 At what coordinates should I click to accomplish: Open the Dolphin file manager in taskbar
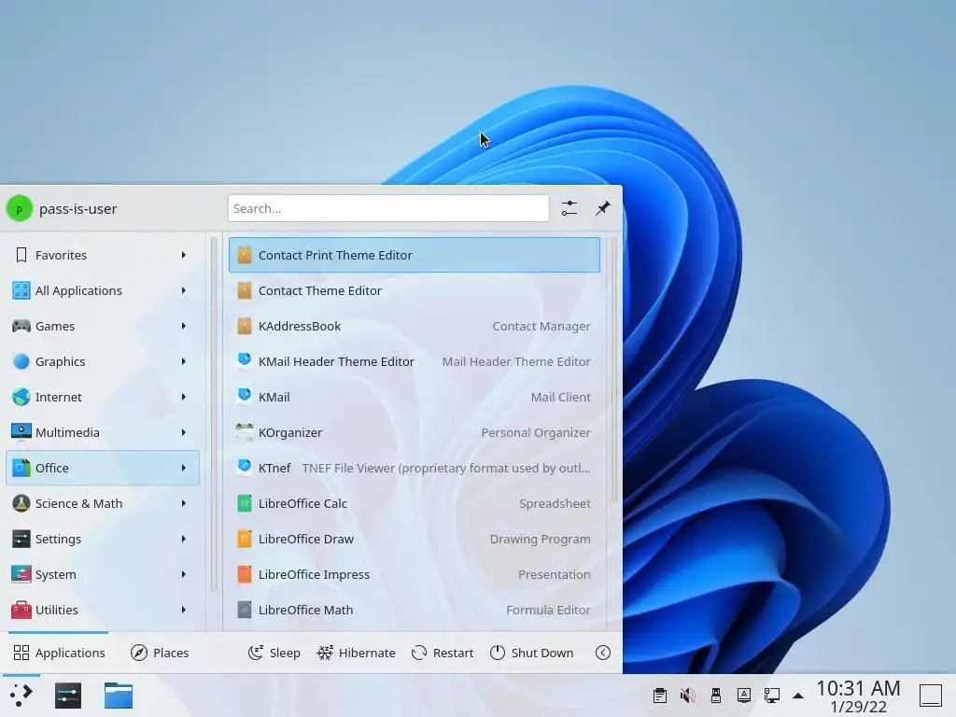[x=119, y=695]
